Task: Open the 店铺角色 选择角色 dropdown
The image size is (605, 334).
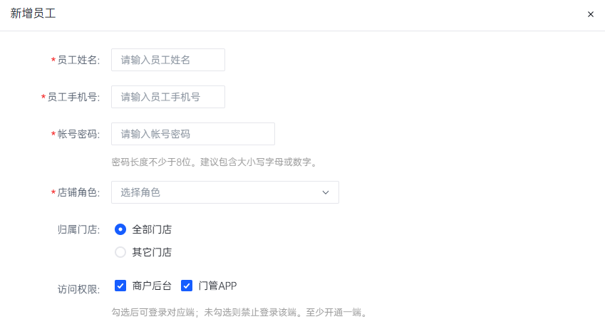Action: [x=225, y=192]
